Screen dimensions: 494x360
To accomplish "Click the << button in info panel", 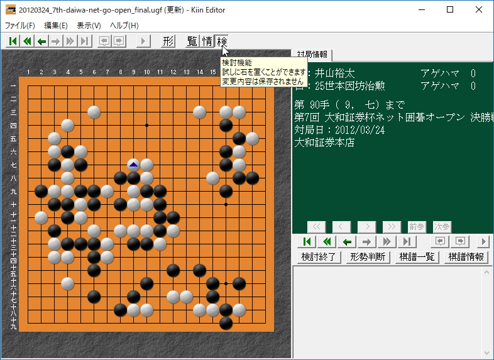I will click(316, 227).
